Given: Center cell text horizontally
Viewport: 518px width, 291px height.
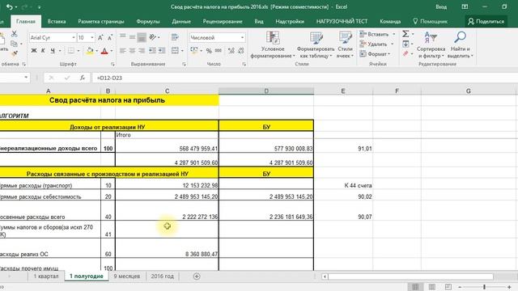Looking at the screenshot, I should pyautogui.click(x=132, y=51).
